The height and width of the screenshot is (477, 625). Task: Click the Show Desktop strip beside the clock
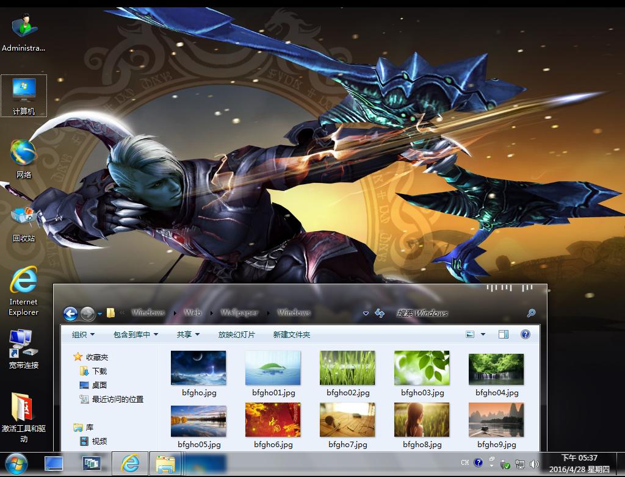click(621, 464)
